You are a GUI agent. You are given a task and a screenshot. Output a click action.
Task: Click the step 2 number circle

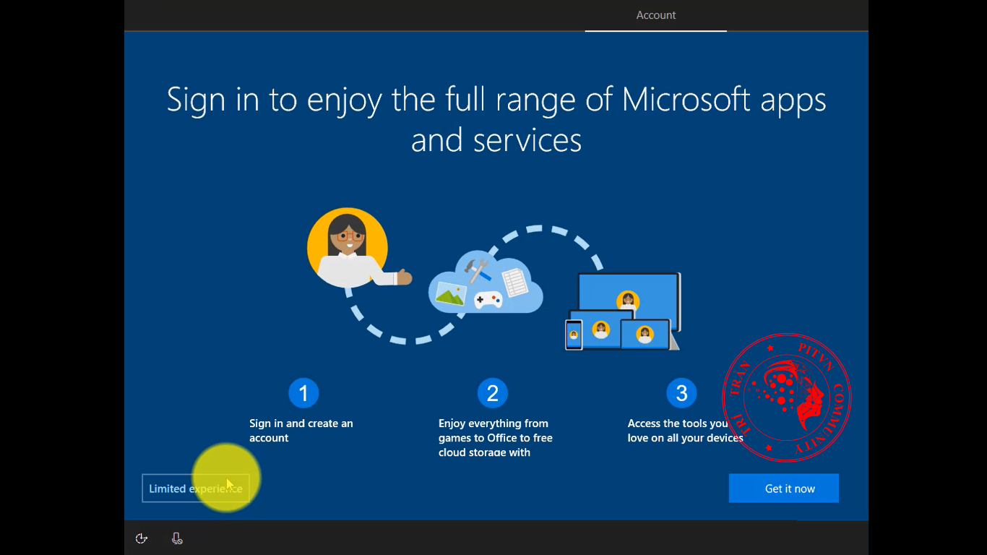click(x=493, y=393)
